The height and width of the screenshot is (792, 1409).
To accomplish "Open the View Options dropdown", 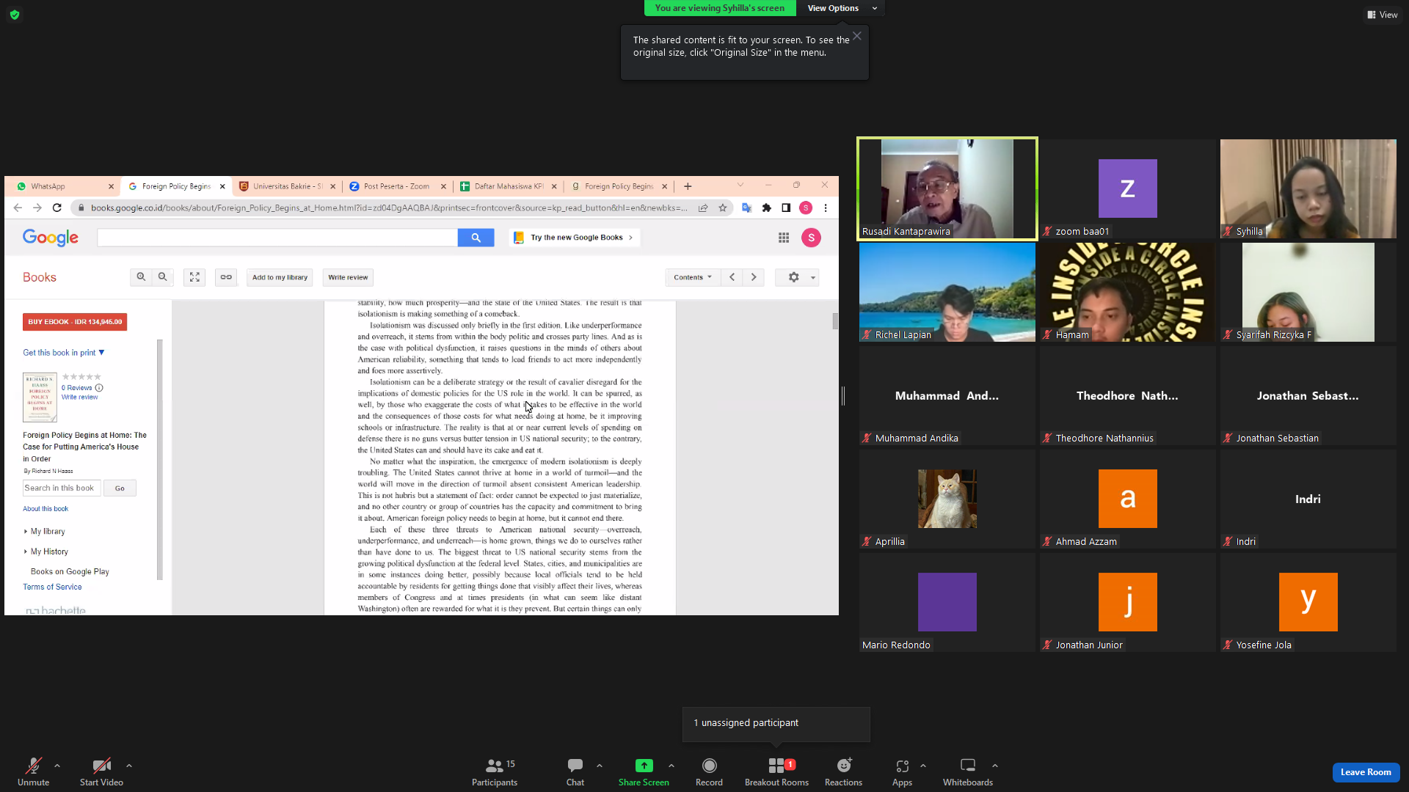I will click(x=841, y=8).
